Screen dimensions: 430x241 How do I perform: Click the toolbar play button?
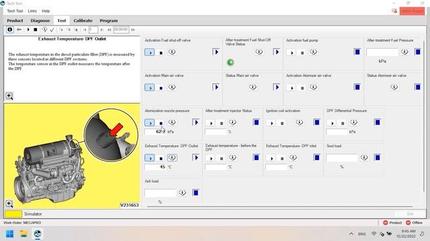coord(28,29)
